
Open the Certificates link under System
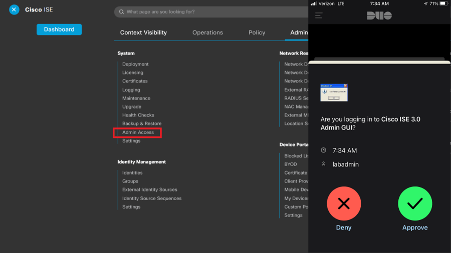pyautogui.click(x=135, y=81)
